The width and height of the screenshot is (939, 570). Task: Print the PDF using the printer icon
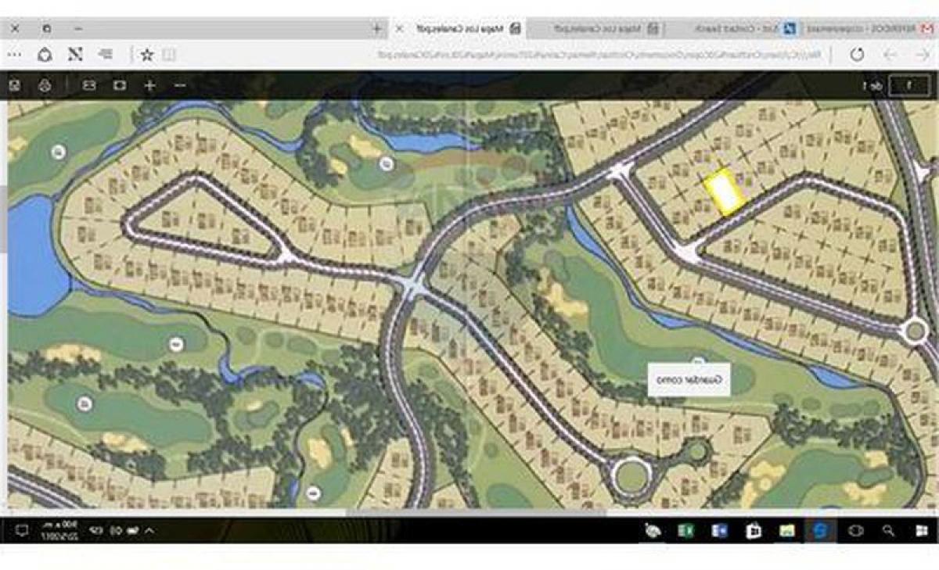[x=45, y=84]
